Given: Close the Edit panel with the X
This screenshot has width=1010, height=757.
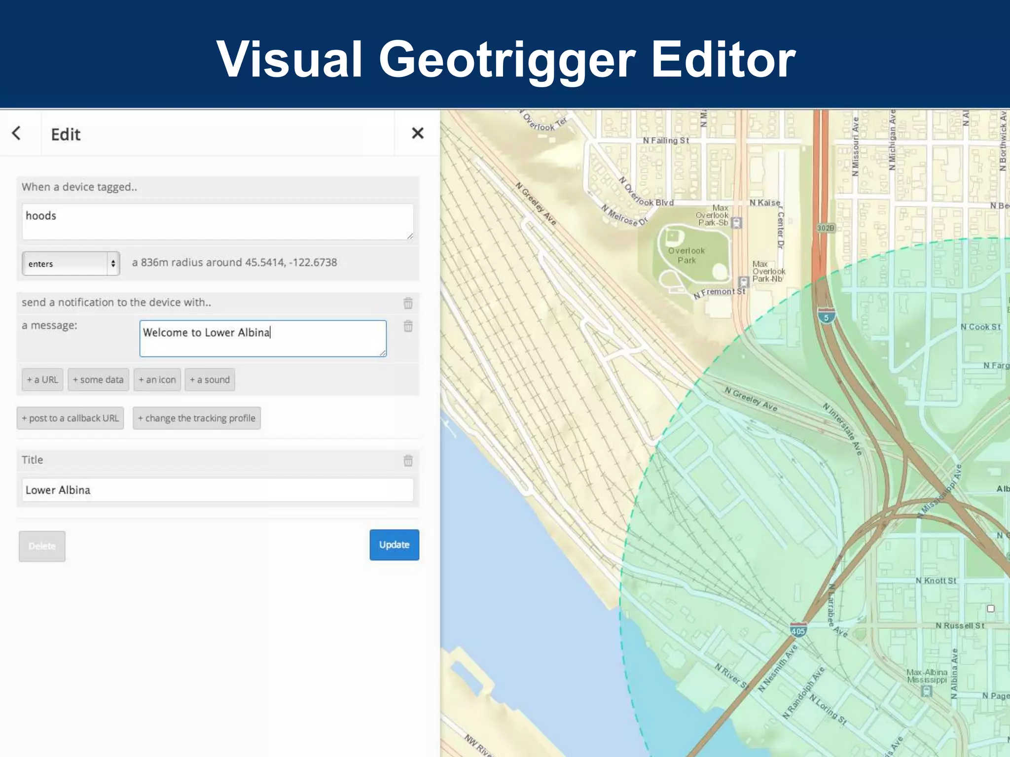Looking at the screenshot, I should click(x=417, y=133).
